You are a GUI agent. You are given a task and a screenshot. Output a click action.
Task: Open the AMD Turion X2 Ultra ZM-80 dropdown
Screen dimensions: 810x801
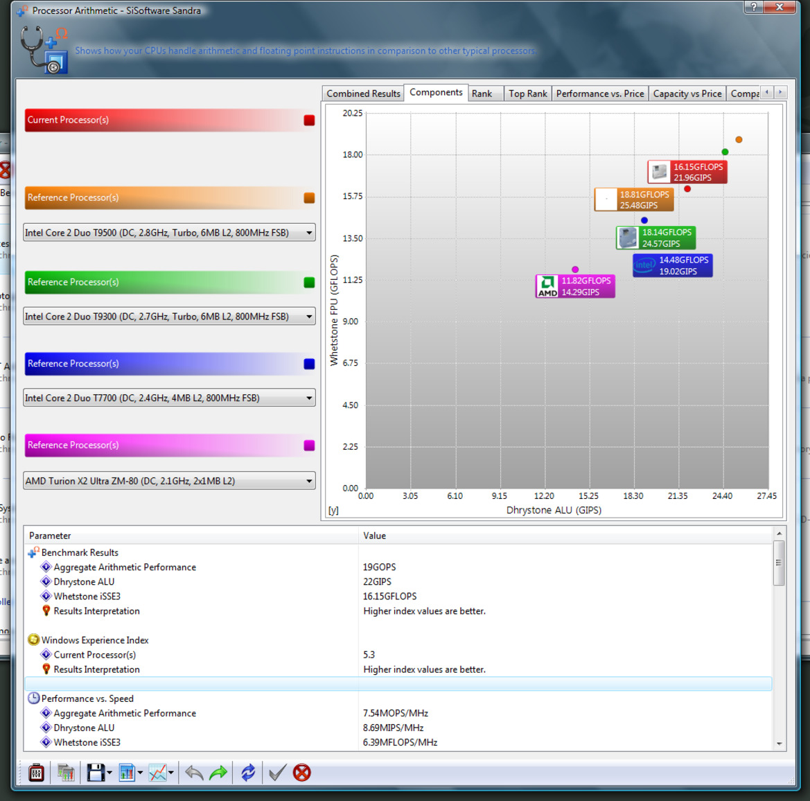pos(170,481)
